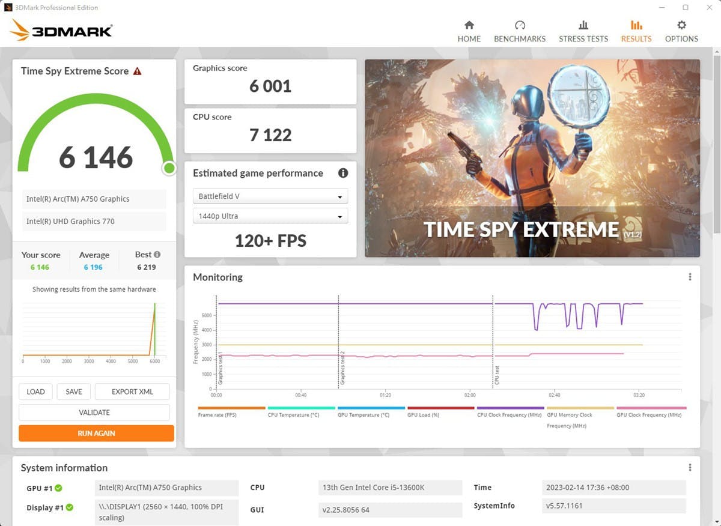Open the Monitoring panel three-dot menu
721x526 pixels.
(690, 277)
